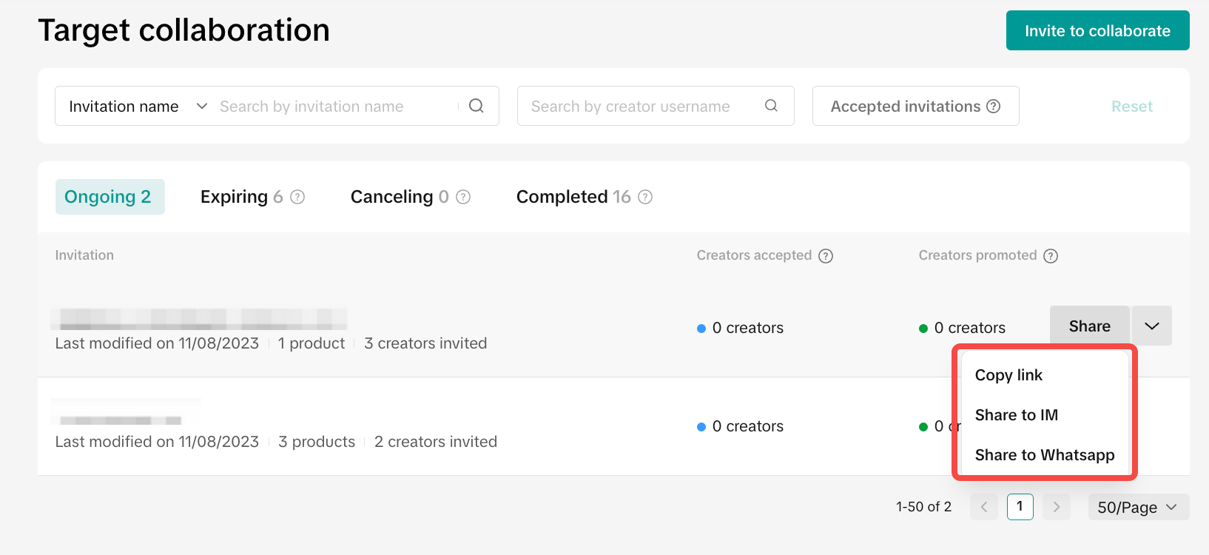Click the creator username search magnifier icon
This screenshot has height=555, width=1209.
pyautogui.click(x=771, y=106)
